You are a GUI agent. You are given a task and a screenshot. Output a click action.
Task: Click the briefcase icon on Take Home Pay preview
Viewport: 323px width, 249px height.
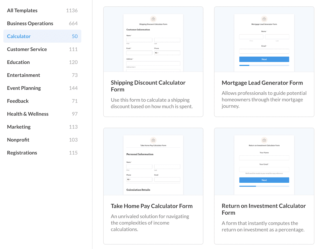coord(153,141)
